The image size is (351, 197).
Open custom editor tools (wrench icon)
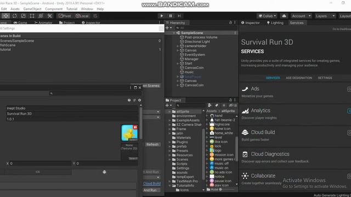[x=49, y=16]
